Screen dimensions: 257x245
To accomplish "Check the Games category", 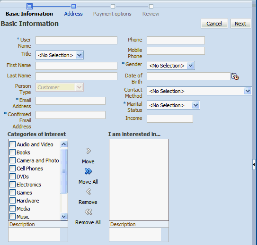I will tap(12, 193).
